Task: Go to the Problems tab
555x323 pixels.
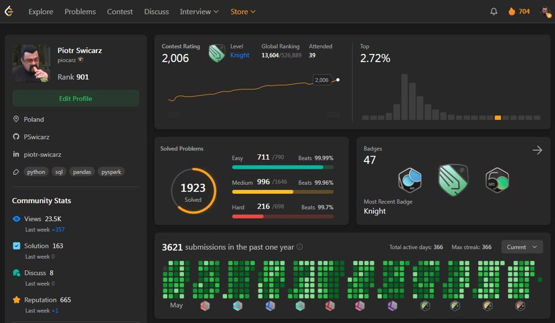Action: [x=80, y=11]
